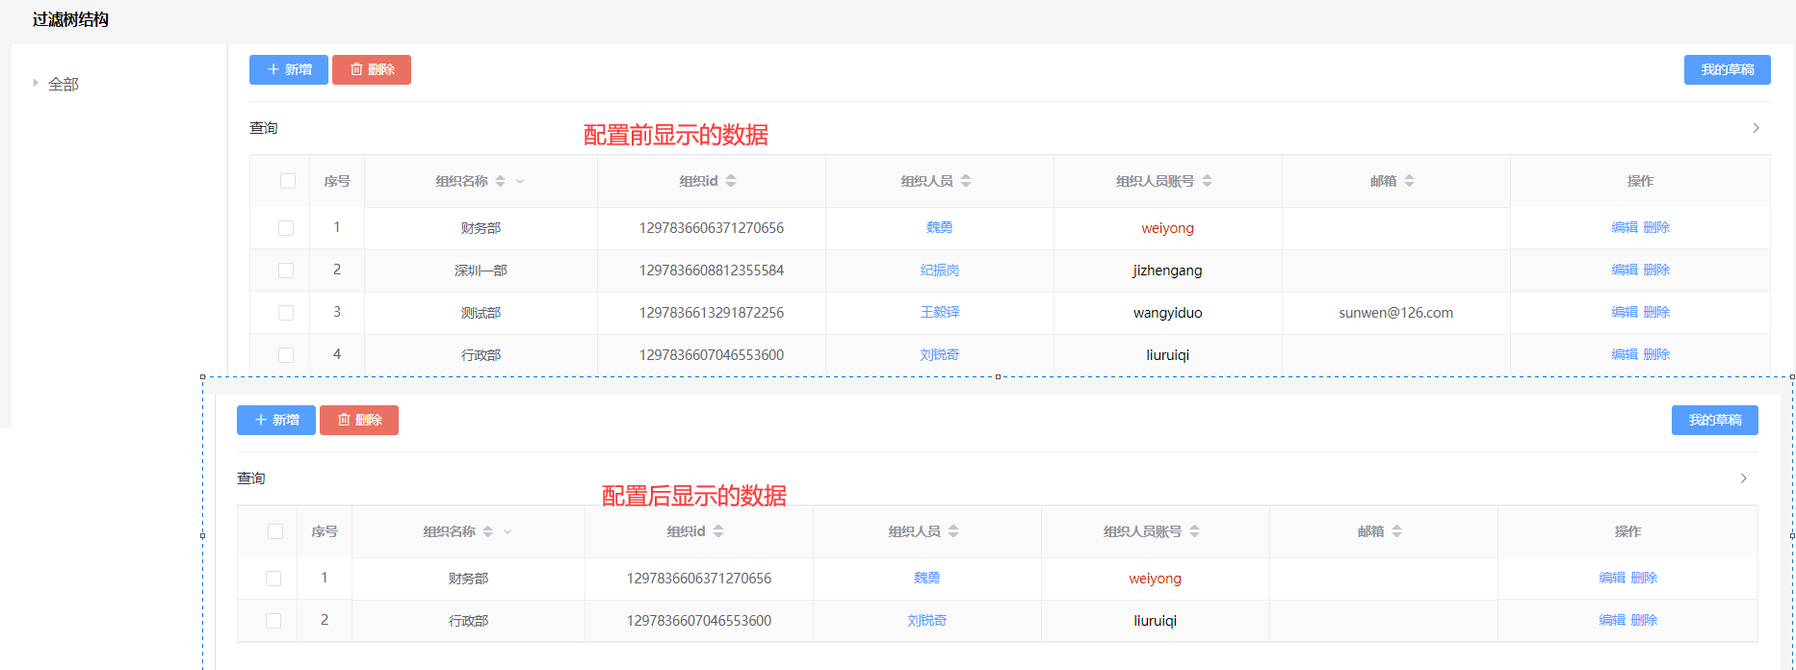This screenshot has height=670, width=1796.
Task: Click 删除 link for bottom 行政部 row
Action: [x=1644, y=621]
